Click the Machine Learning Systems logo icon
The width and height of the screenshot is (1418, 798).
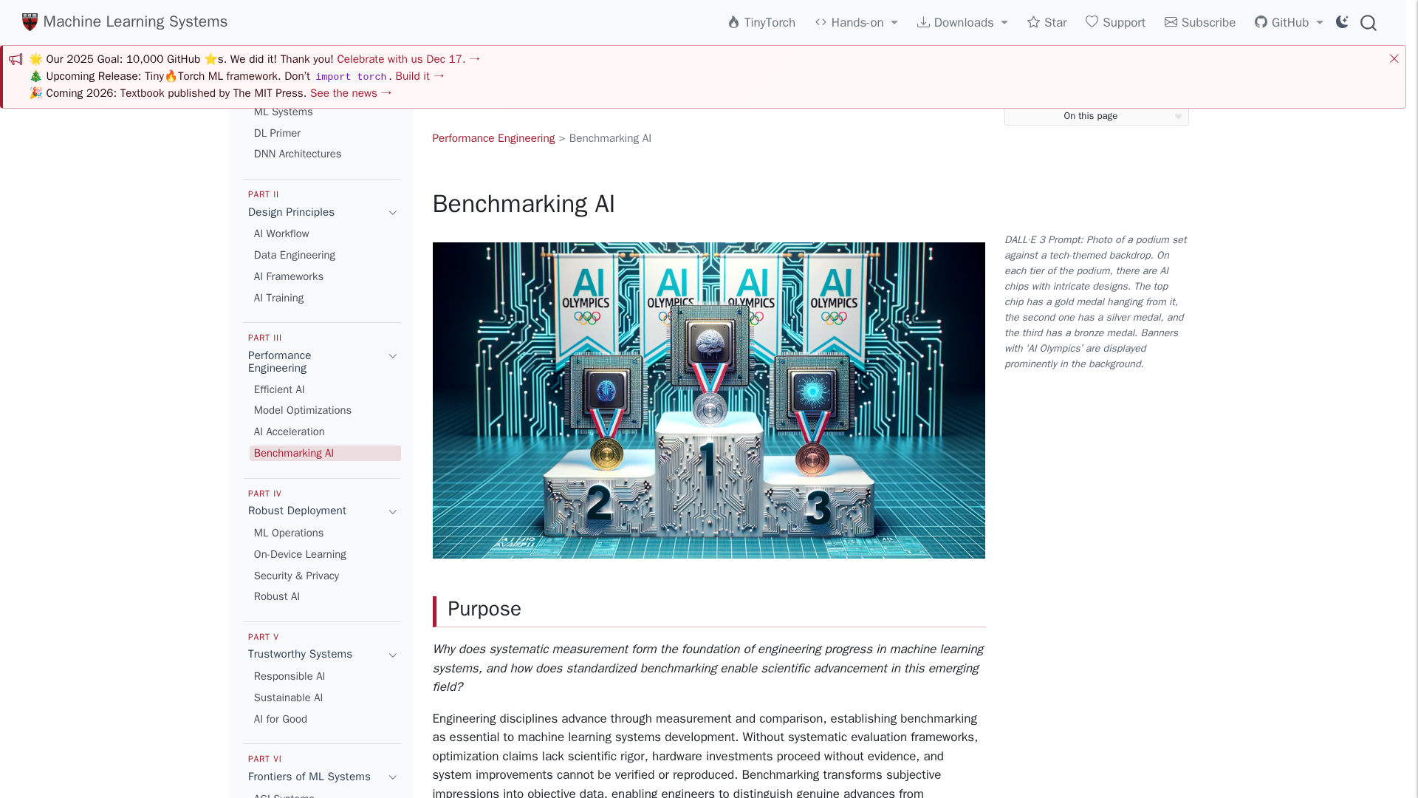coord(30,22)
